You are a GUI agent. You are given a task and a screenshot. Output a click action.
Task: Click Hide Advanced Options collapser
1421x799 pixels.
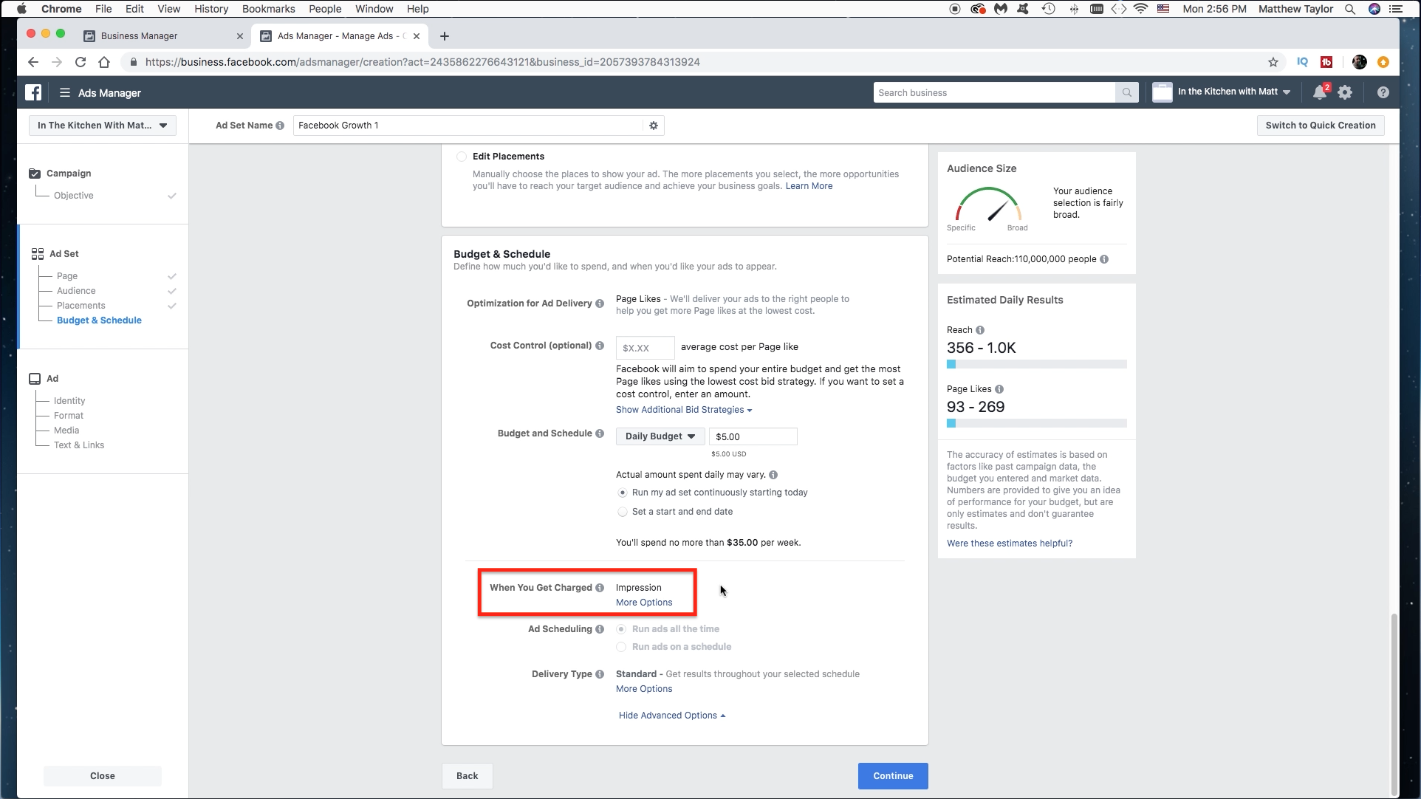coord(672,715)
